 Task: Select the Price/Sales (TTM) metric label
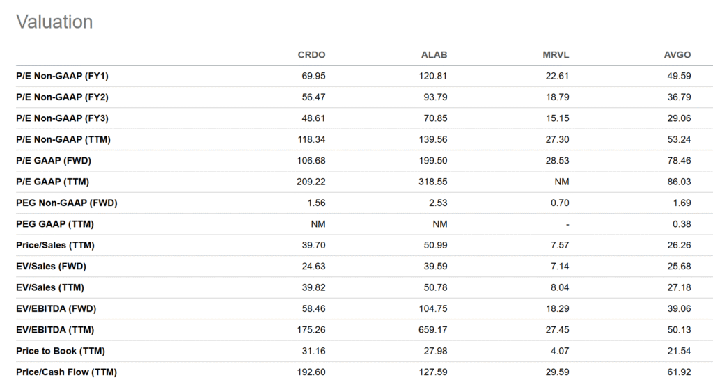coord(55,245)
